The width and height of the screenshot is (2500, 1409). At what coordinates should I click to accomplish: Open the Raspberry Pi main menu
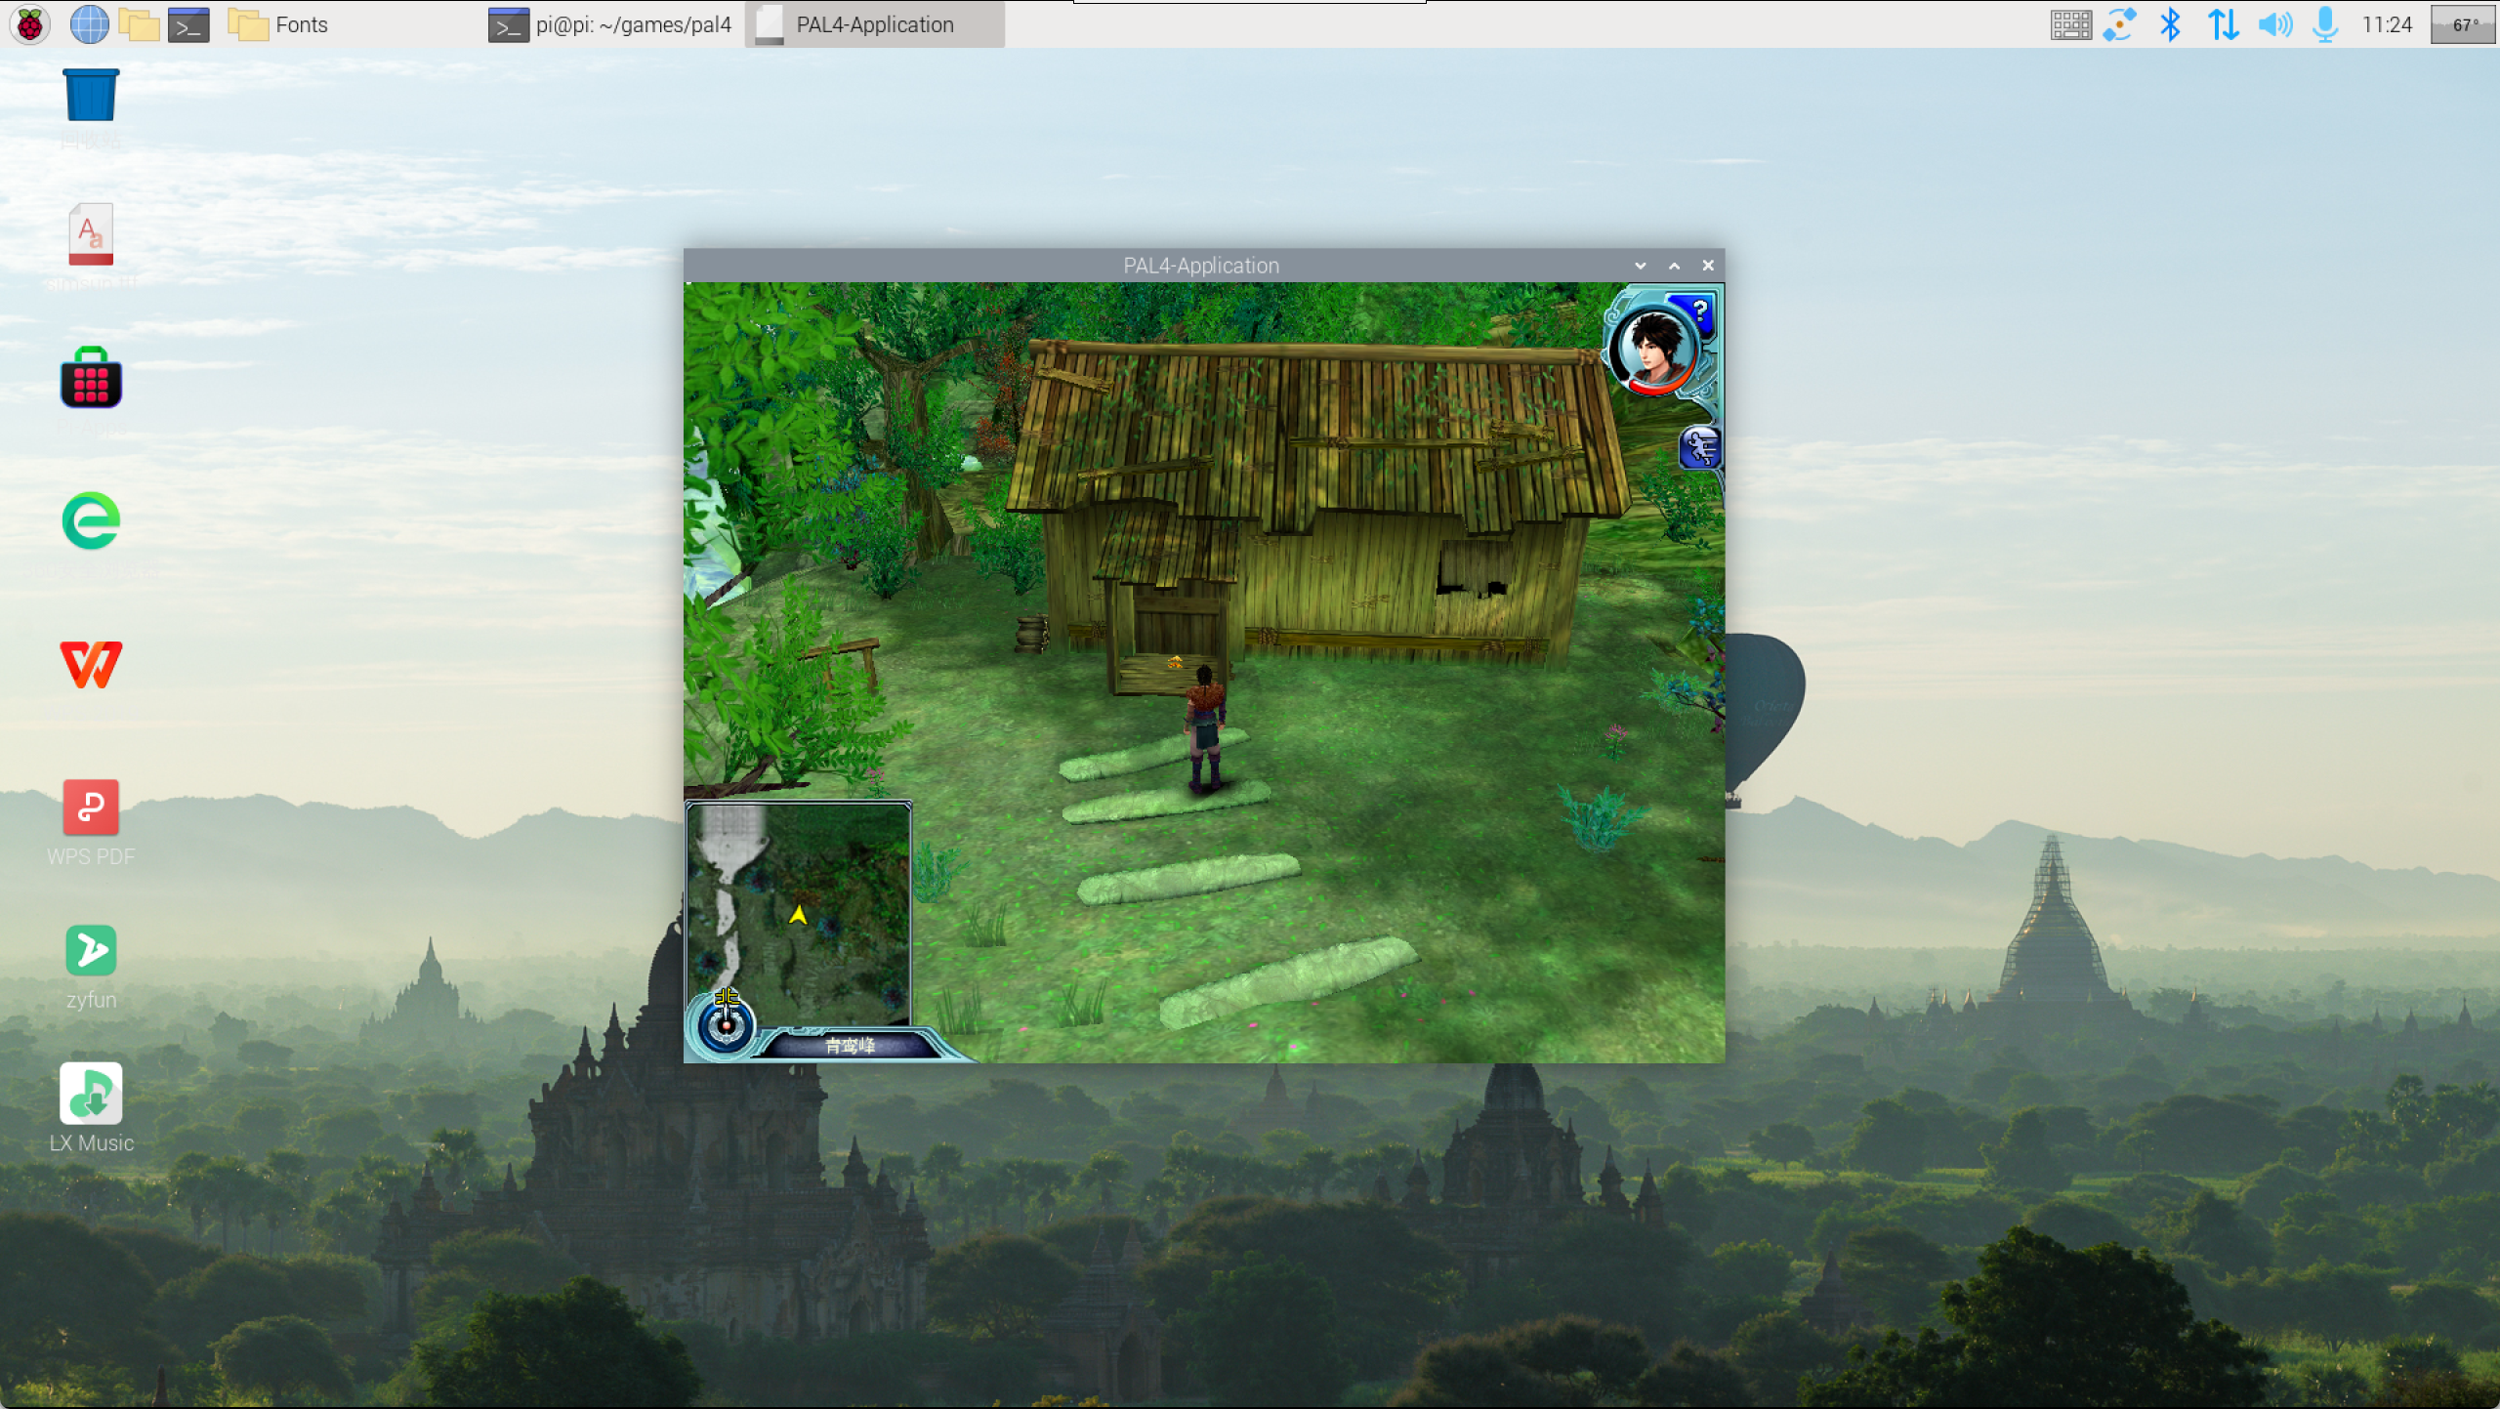pyautogui.click(x=30, y=24)
